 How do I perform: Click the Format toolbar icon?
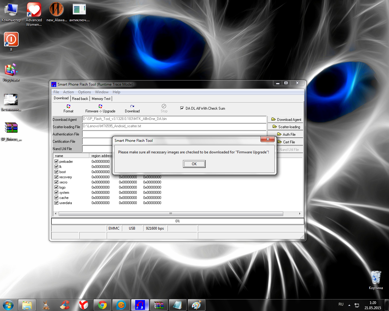click(68, 107)
